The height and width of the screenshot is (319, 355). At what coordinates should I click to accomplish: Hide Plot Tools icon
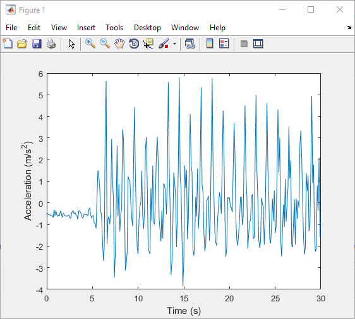click(x=244, y=43)
